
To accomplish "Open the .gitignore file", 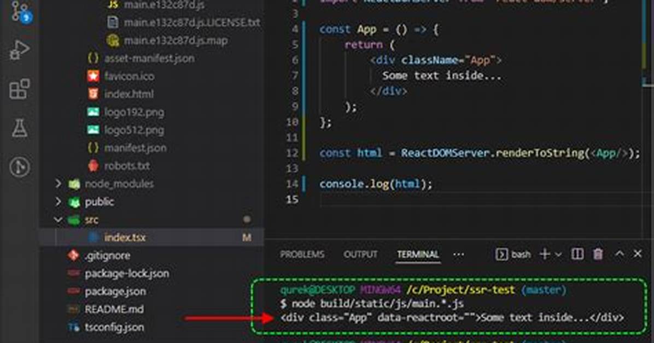I will tap(107, 256).
